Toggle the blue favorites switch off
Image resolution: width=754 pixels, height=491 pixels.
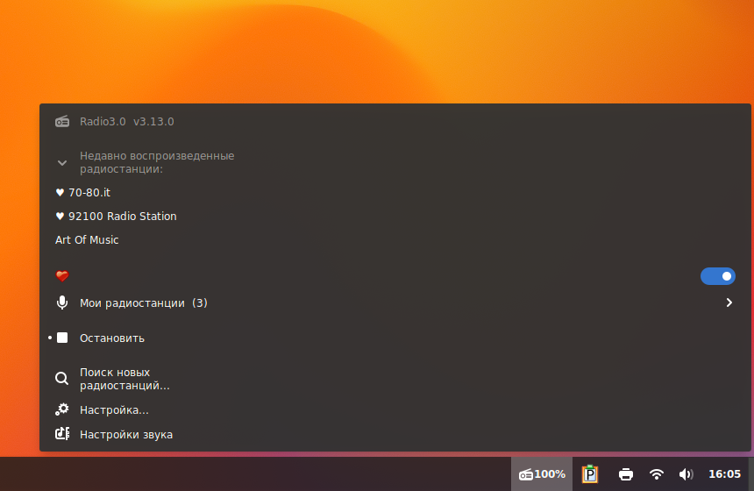(x=717, y=276)
